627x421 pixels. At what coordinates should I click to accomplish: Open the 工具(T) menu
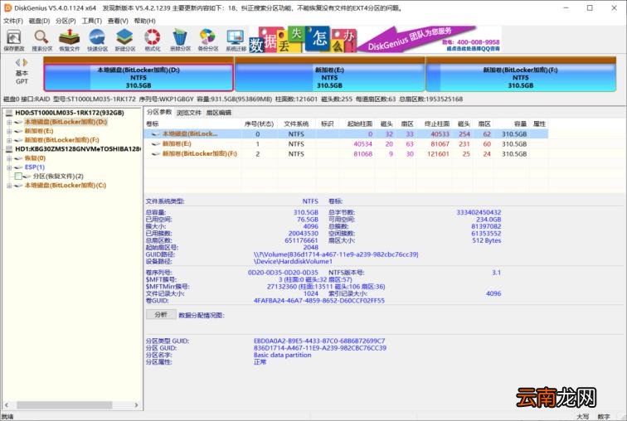pos(91,21)
